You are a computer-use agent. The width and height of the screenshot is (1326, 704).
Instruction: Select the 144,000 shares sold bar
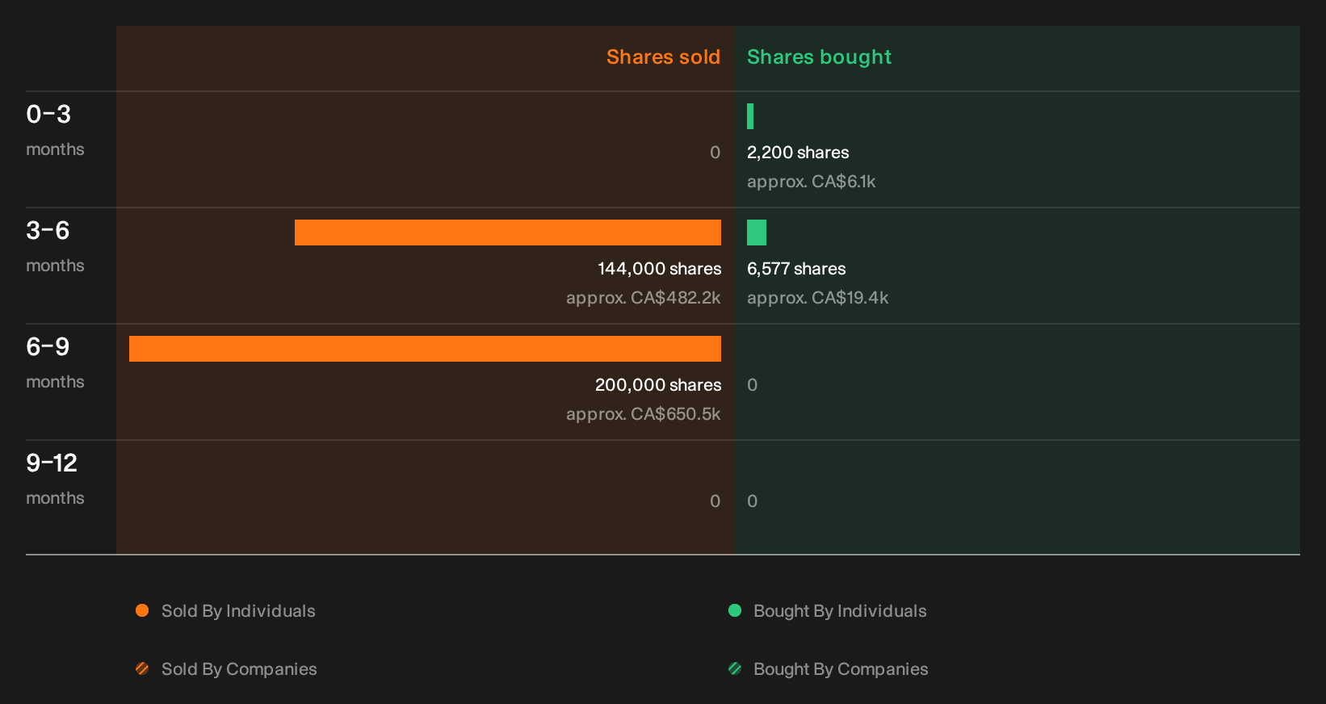[x=508, y=233]
